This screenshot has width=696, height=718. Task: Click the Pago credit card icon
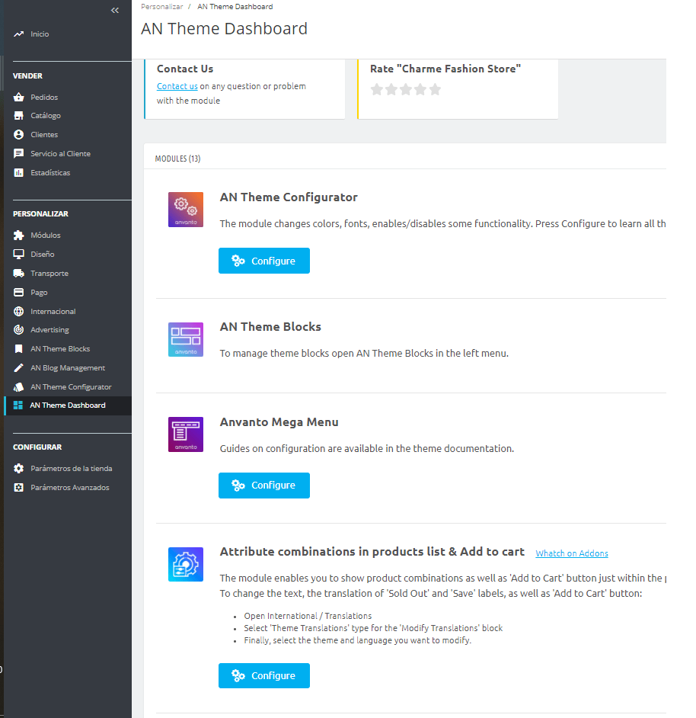[x=18, y=292]
